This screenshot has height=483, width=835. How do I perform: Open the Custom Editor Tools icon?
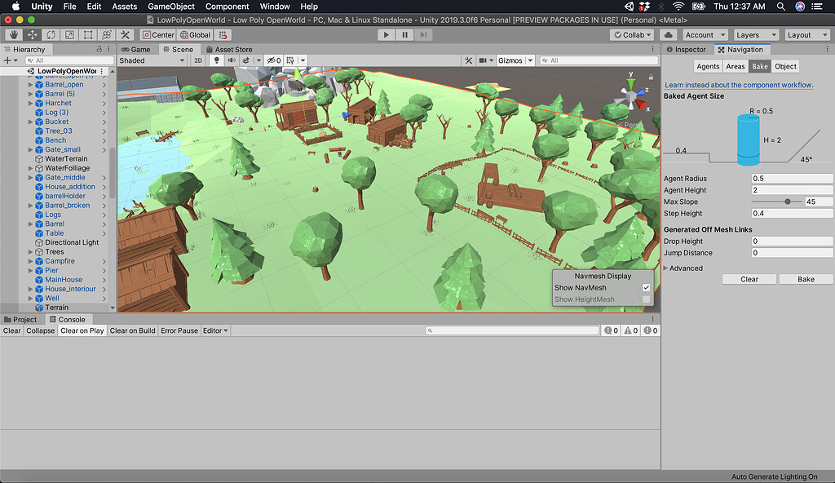click(124, 34)
